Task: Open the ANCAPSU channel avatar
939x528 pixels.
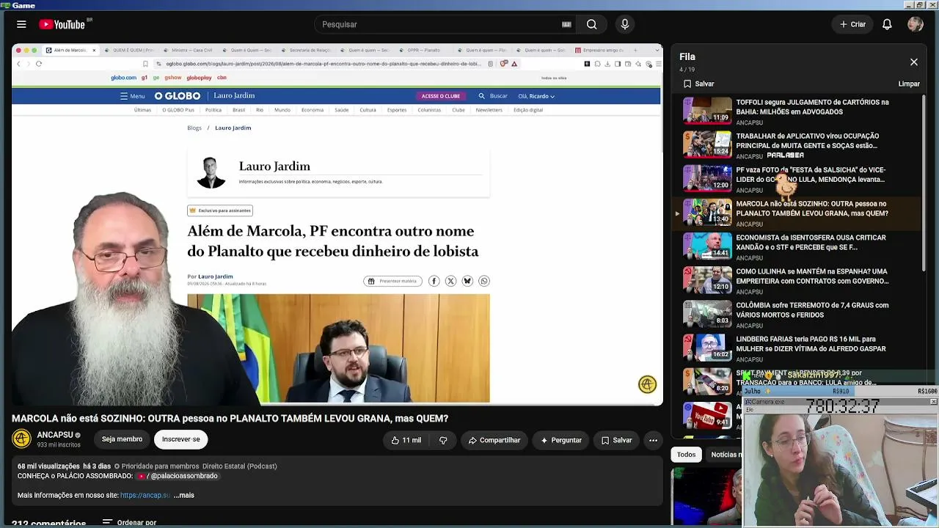Action: click(x=22, y=439)
